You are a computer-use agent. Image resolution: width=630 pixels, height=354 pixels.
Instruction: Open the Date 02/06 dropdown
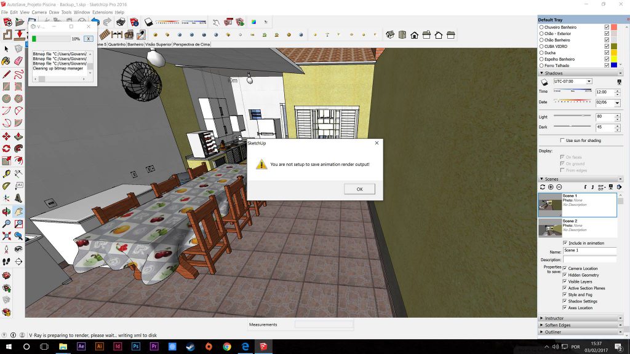[x=617, y=103]
